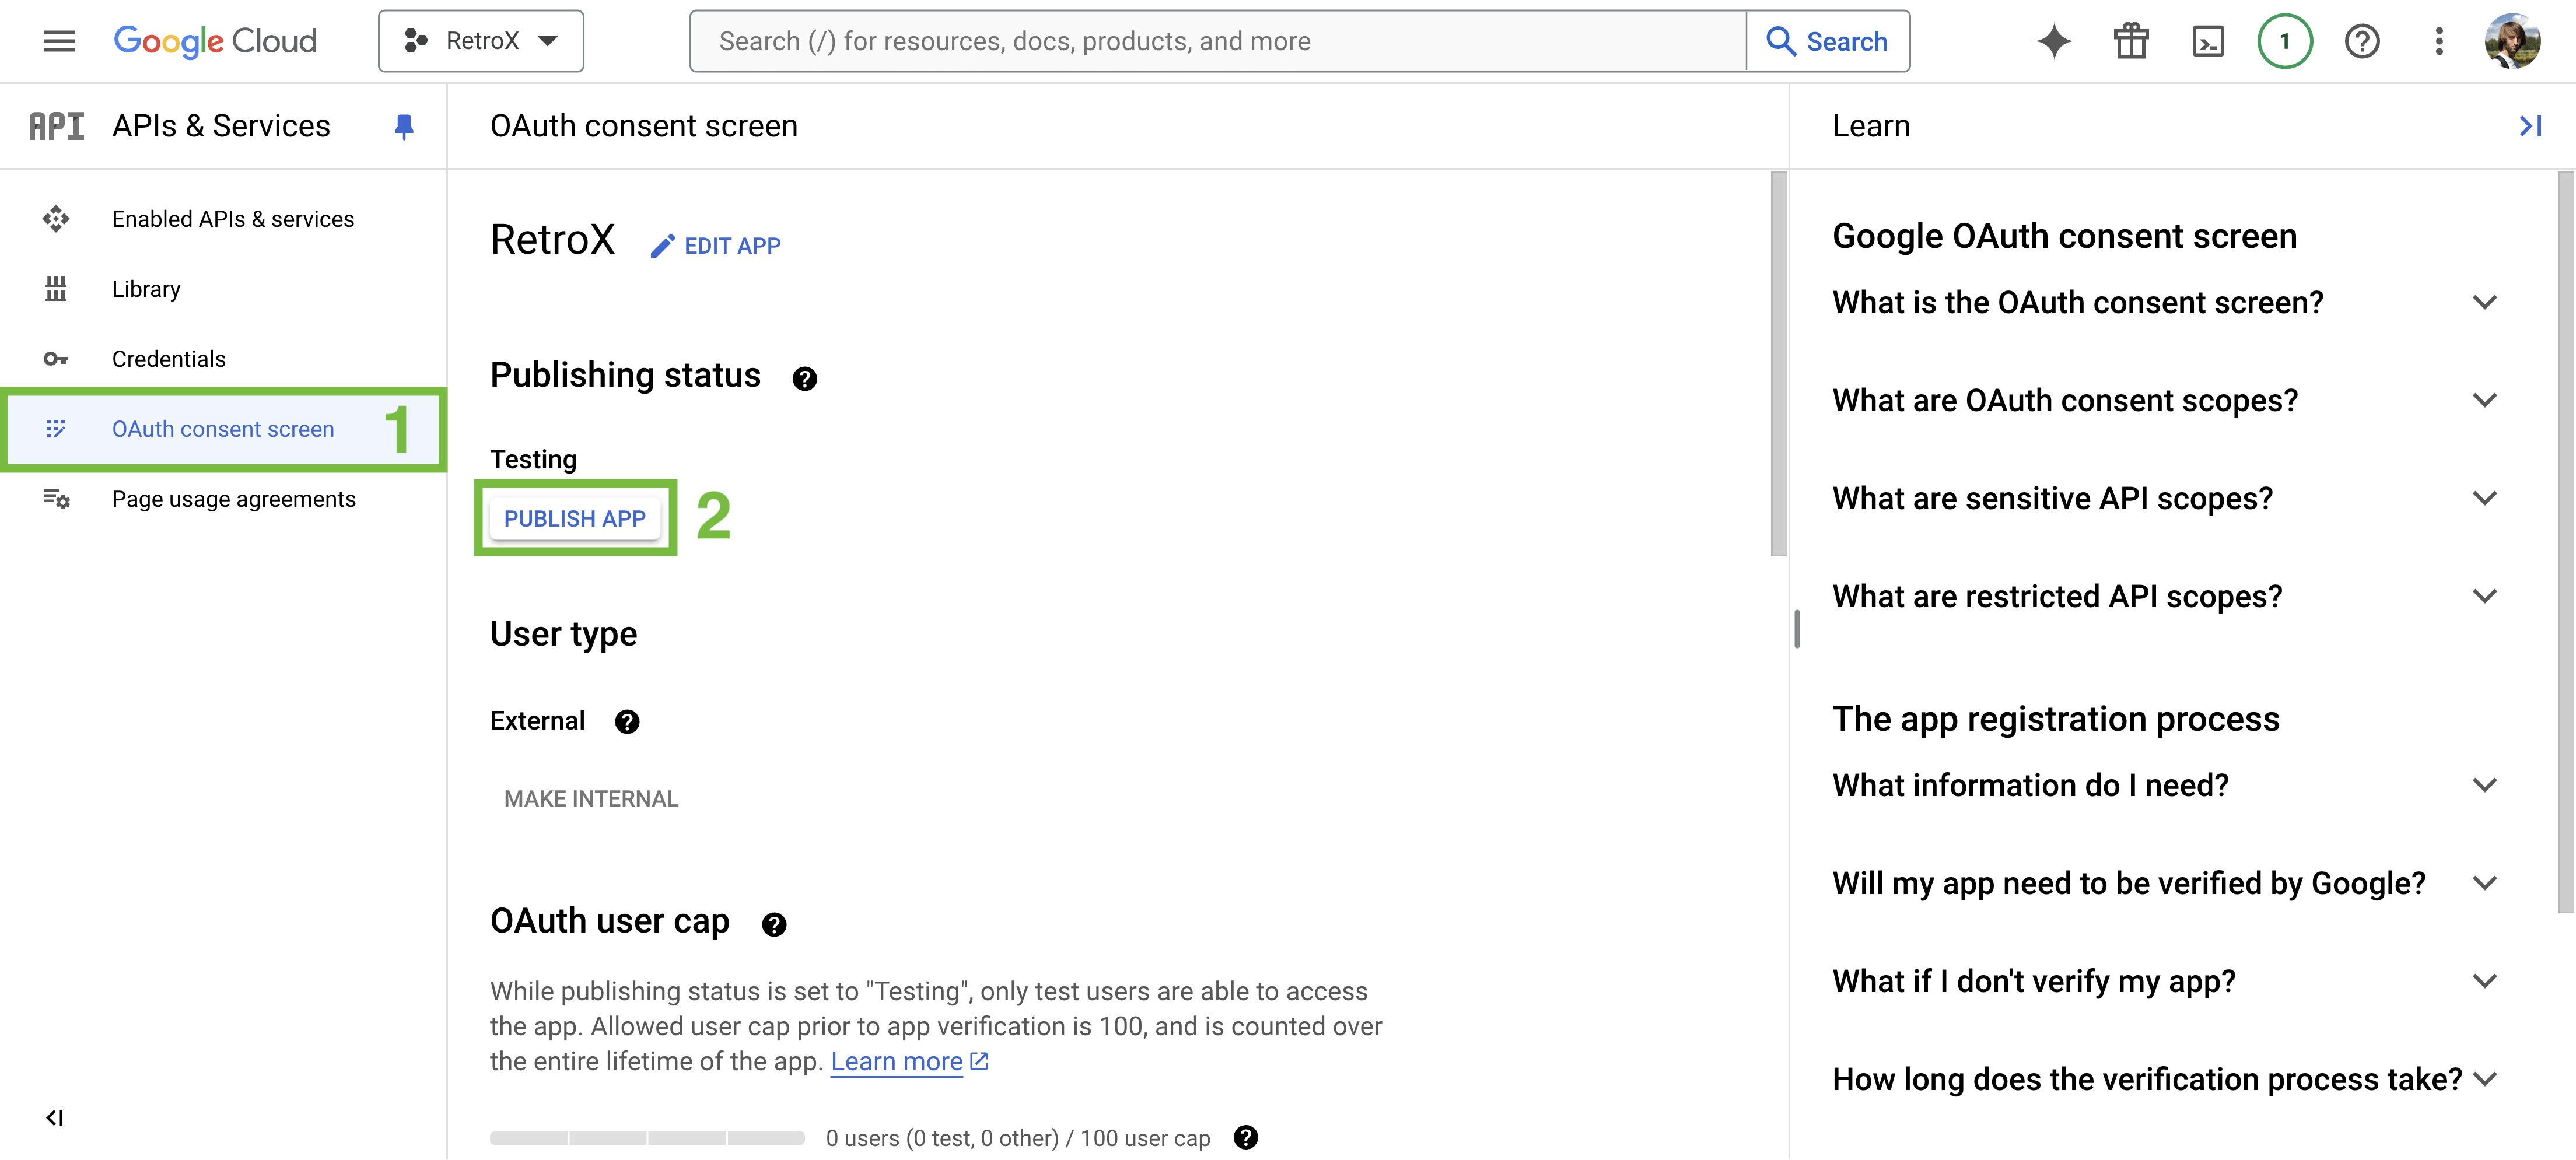Click the gift free trial icon
2576x1160 pixels.
coord(2130,41)
